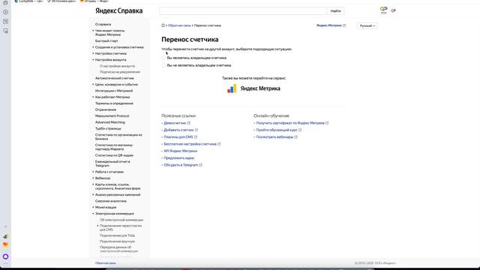Click external-link icon beside Получить сертификат
Image resolution: width=480 pixels, height=270 pixels.
327,123
